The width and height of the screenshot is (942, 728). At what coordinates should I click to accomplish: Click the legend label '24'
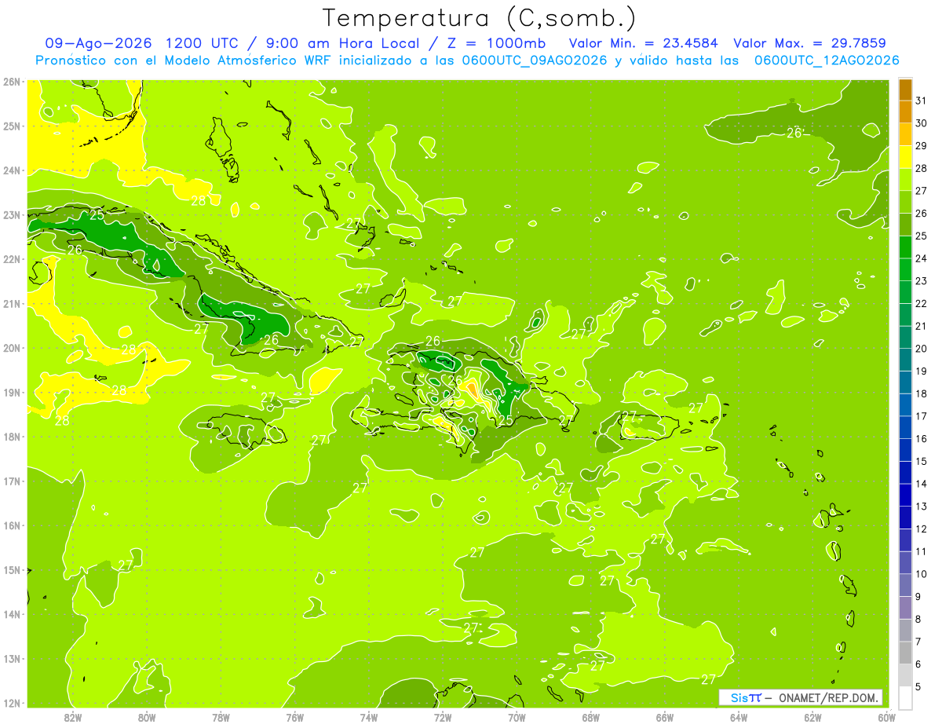[921, 258]
